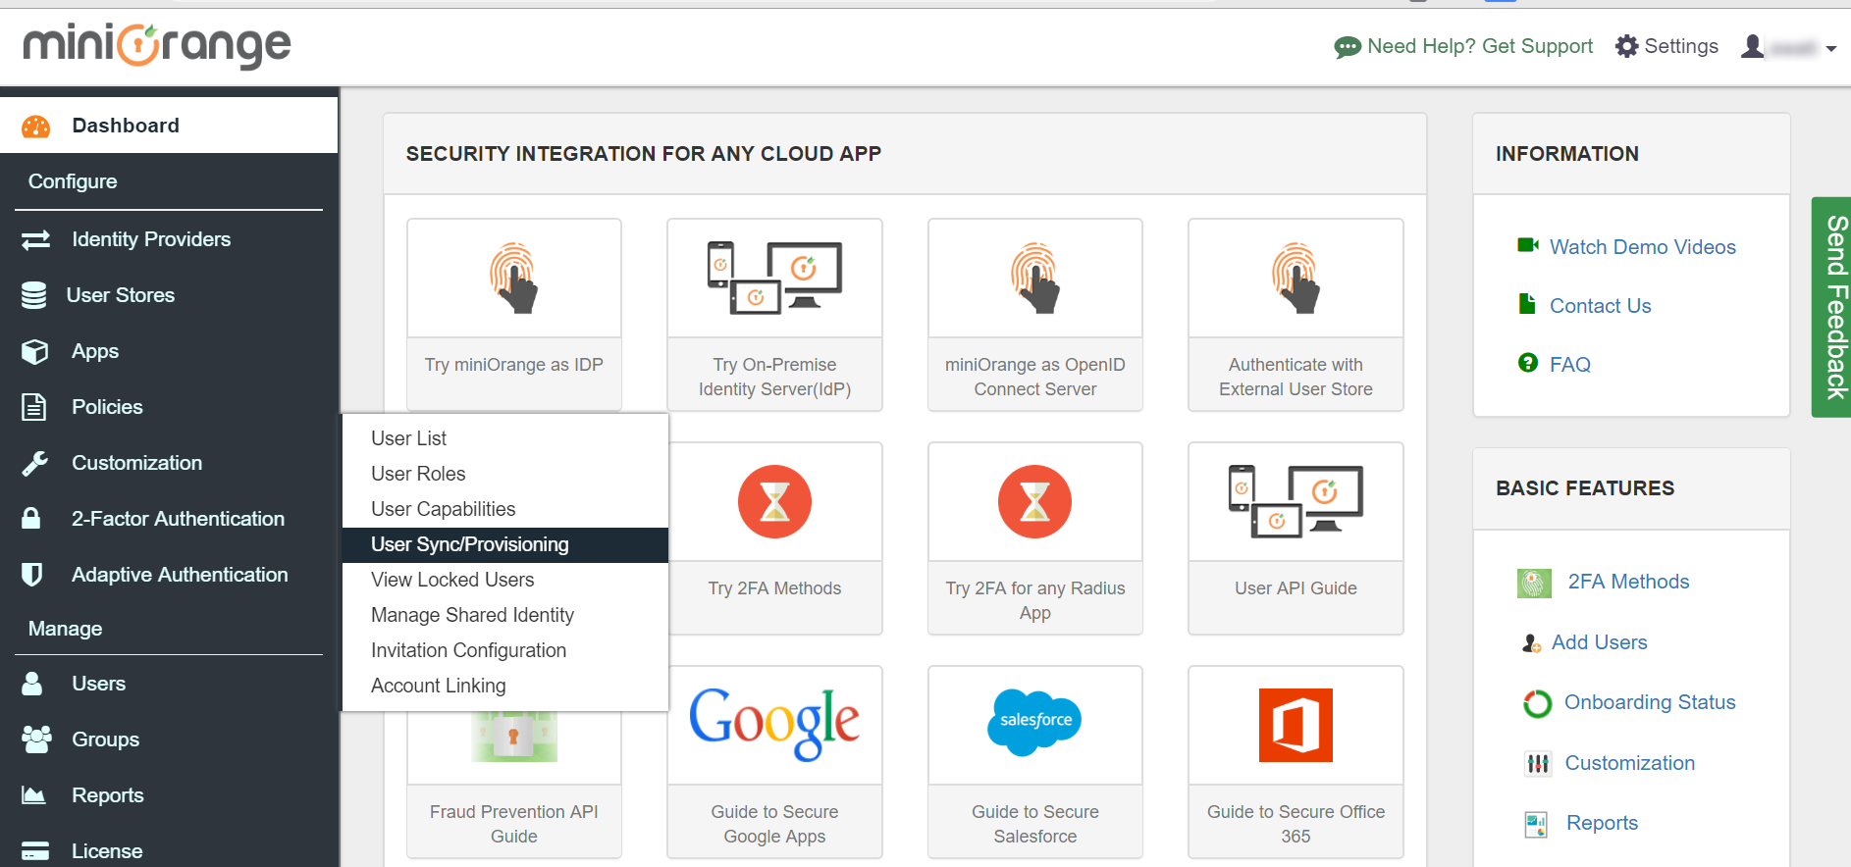Image resolution: width=1851 pixels, height=867 pixels.
Task: Open the Onboarding Status link
Action: (x=1649, y=702)
